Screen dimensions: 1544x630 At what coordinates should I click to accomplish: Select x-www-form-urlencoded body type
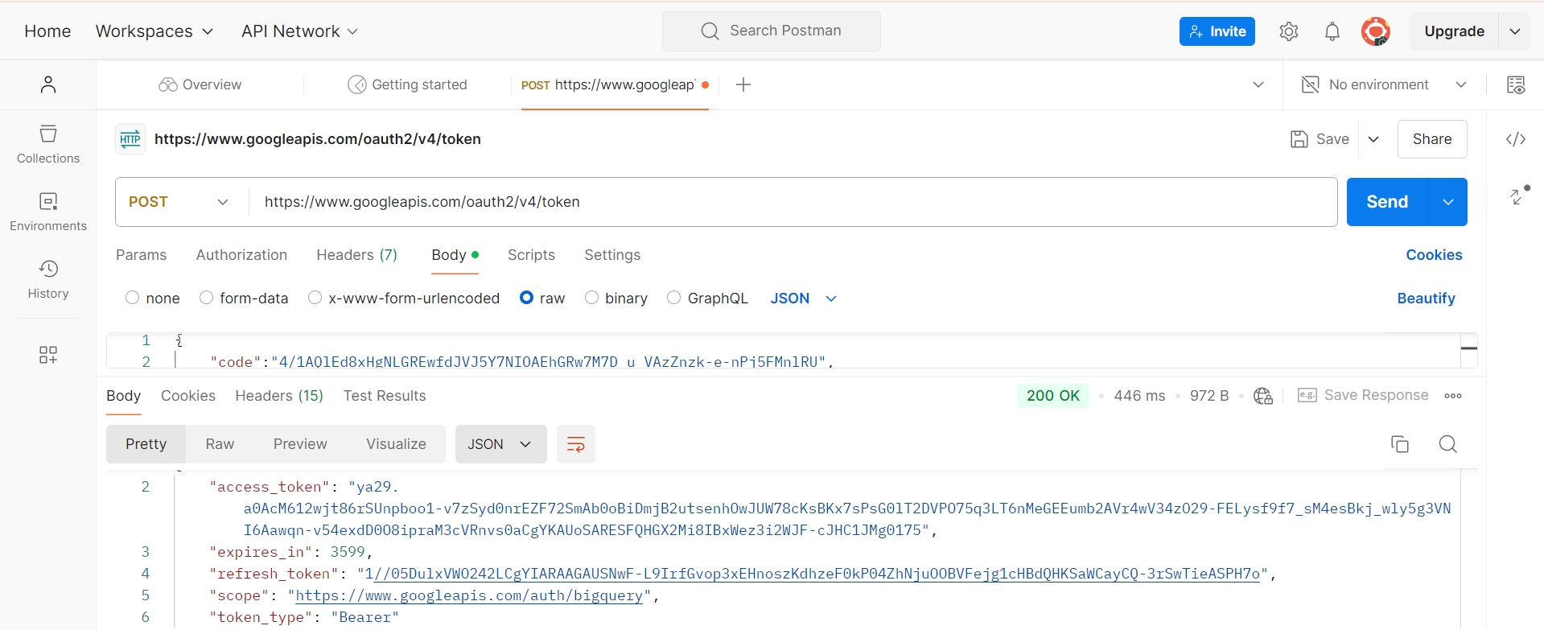315,298
